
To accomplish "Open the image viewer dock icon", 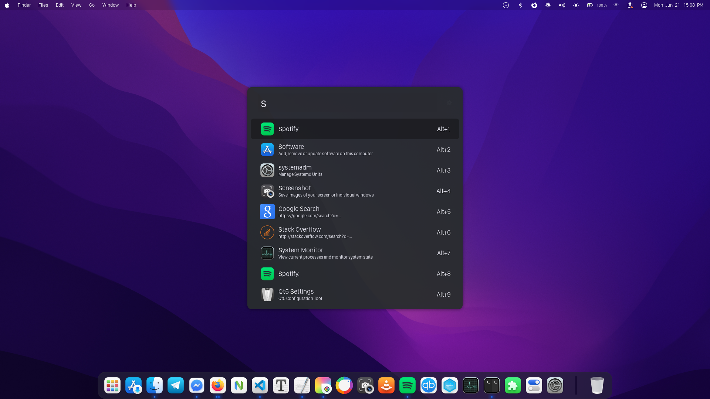I will [323, 385].
